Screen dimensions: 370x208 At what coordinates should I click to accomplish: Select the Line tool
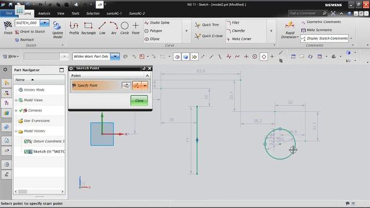click(x=102, y=28)
